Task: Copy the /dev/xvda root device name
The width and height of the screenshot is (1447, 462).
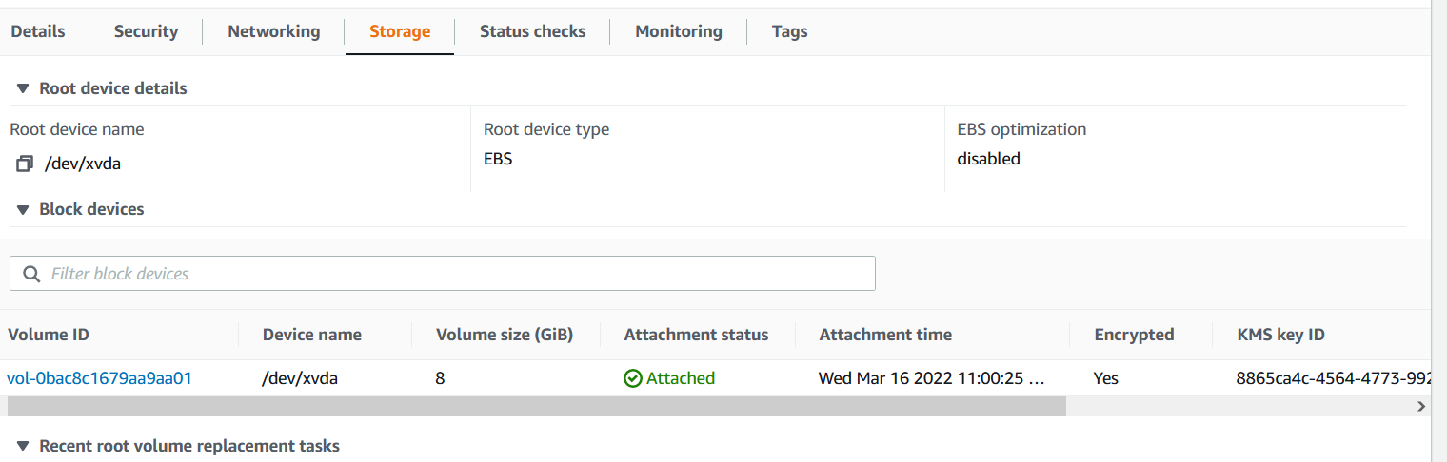Action: pos(25,164)
